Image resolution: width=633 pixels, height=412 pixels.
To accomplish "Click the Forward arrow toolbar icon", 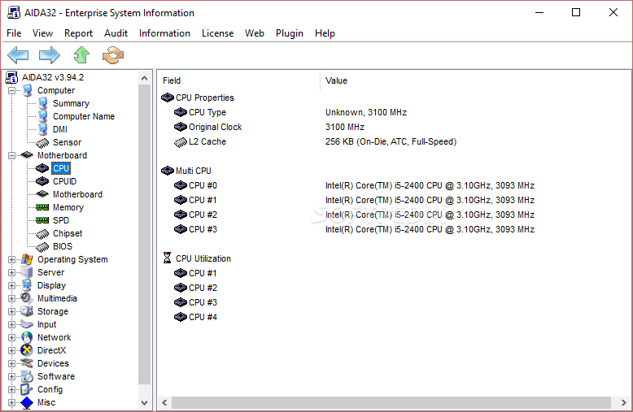I will click(50, 55).
